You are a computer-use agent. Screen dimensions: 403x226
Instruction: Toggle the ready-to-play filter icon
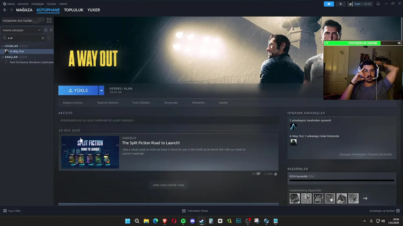(51, 30)
